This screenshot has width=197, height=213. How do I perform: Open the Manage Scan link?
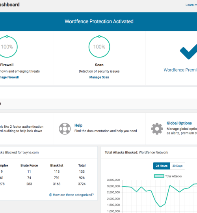coord(99,77)
